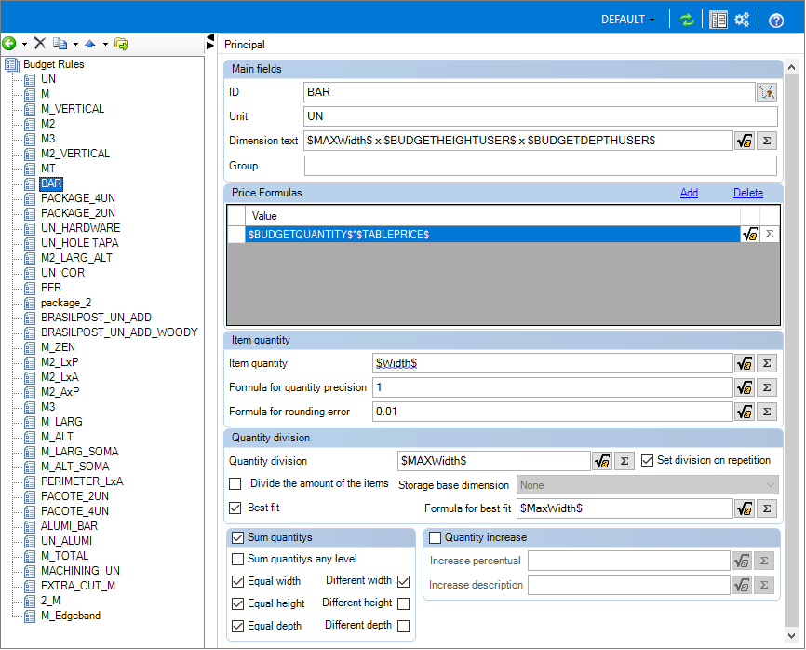This screenshot has width=806, height=650.
Task: Click sigma button in price formula row
Action: click(x=770, y=235)
